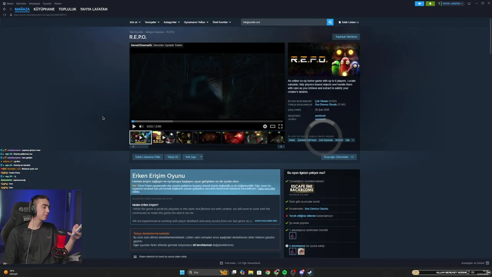The height and width of the screenshot is (277, 492).
Task: Expand the Göz at dropdown
Action: coord(135,22)
